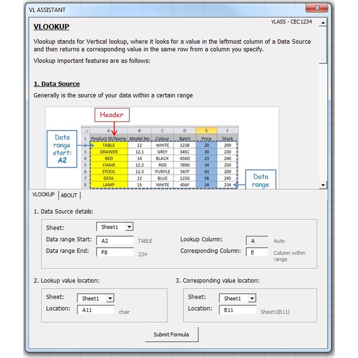Click the '1. Data Source' underlined heading
This screenshot has height=358, width=358.
tap(57, 84)
